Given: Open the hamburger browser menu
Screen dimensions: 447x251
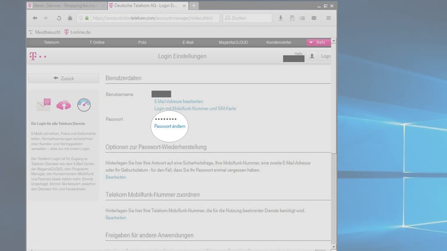Looking at the screenshot, I should 328,18.
